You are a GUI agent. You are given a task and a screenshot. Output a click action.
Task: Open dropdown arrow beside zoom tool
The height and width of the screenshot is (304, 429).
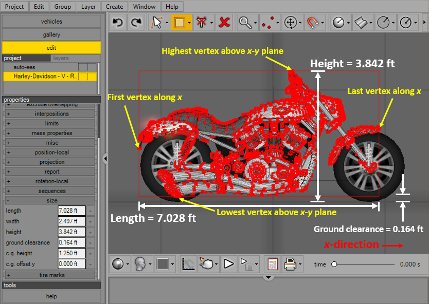(255, 23)
